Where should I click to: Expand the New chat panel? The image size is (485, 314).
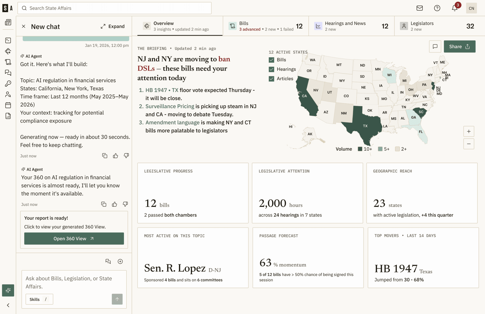click(113, 26)
